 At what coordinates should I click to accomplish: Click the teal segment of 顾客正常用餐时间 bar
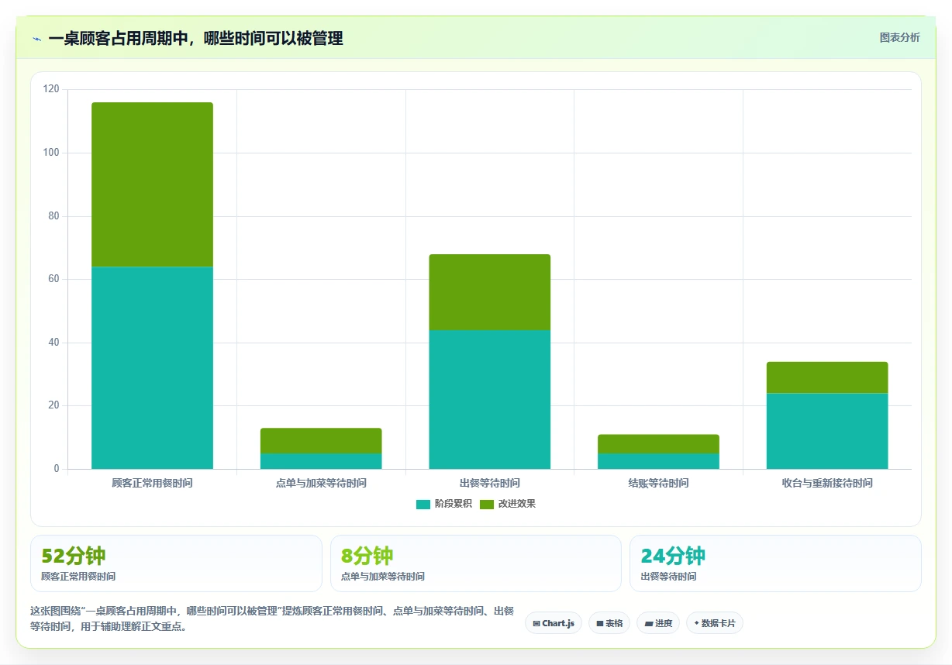click(x=152, y=367)
